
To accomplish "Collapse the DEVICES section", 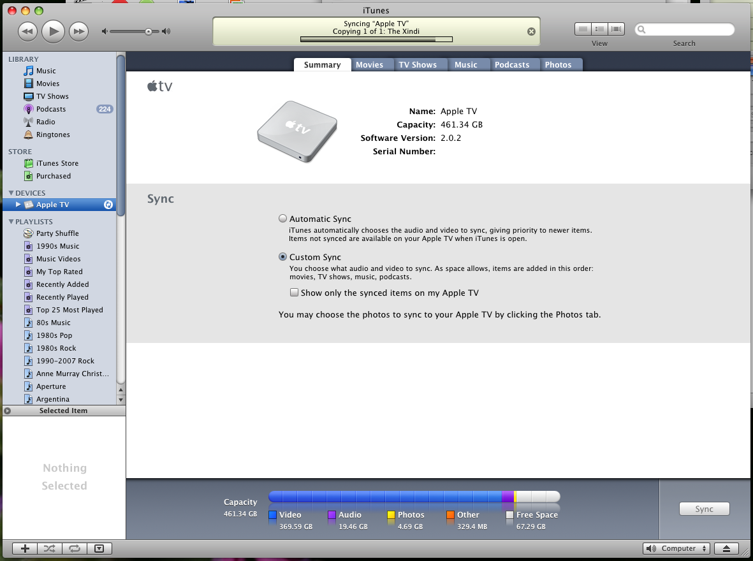I will point(11,193).
